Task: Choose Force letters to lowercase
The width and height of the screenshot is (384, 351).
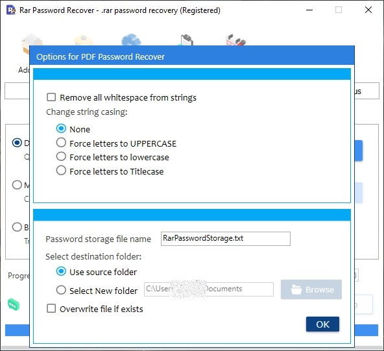Action: (x=61, y=156)
